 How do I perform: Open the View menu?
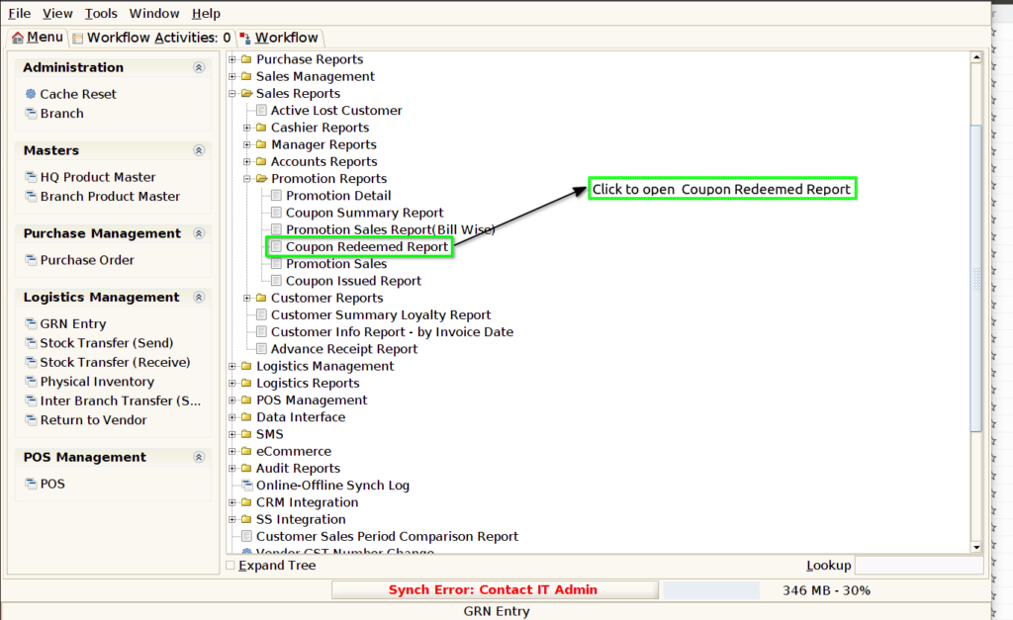tap(57, 13)
